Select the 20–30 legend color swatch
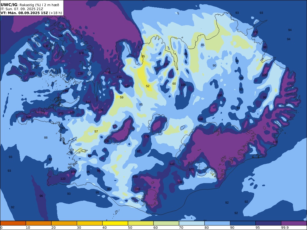 tap(64, 223)
